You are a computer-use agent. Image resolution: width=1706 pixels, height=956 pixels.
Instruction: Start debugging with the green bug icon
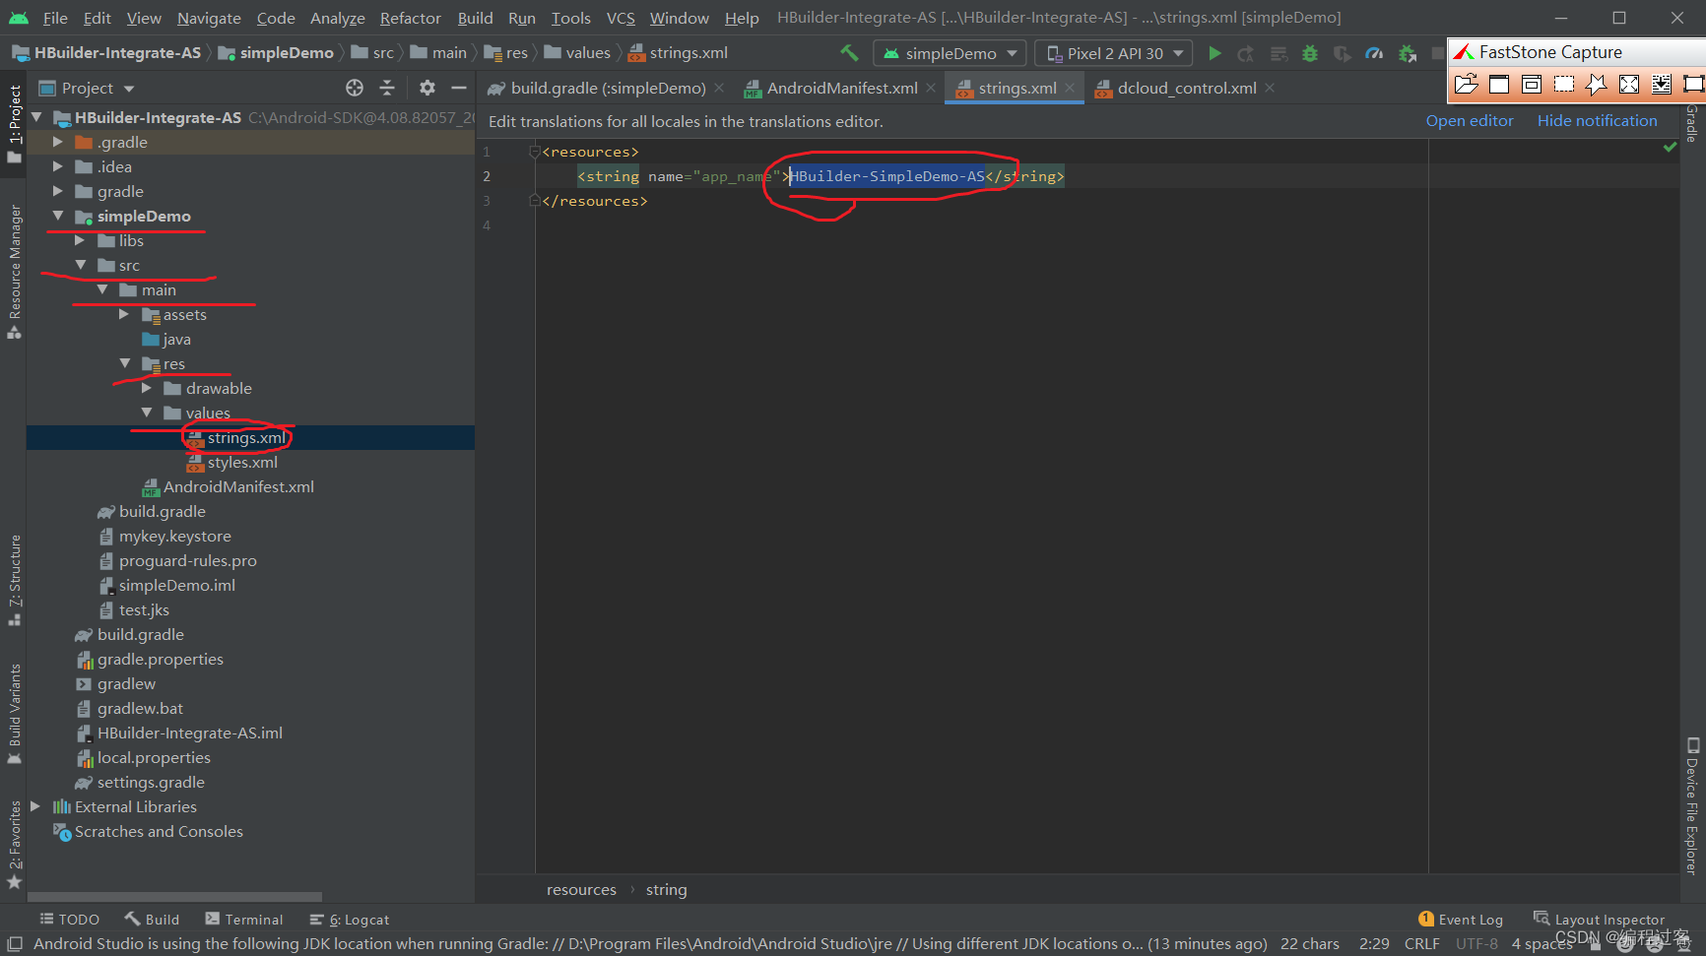[x=1310, y=53]
